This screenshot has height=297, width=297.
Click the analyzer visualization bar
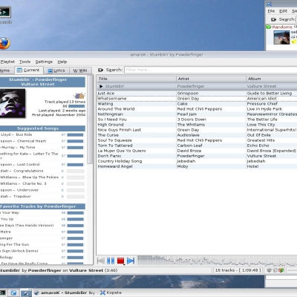point(217,261)
